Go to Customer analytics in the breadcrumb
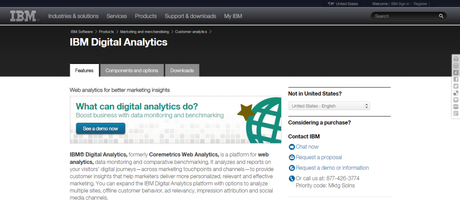Image resolution: width=460 pixels, height=202 pixels. (191, 32)
